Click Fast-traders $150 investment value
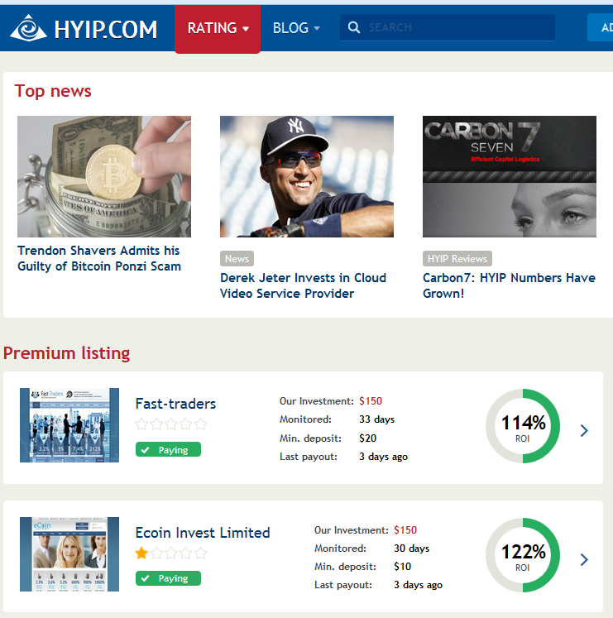The height and width of the screenshot is (618, 613). [x=371, y=401]
